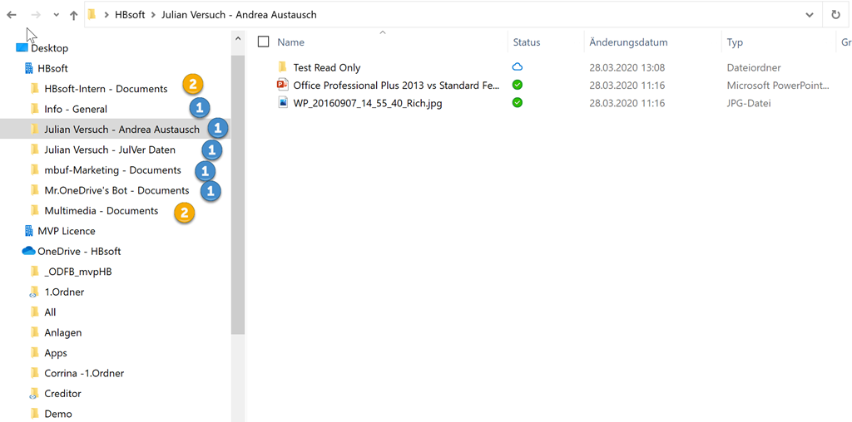Click the PowerPoint file icon
852x422 pixels.
pyautogui.click(x=282, y=85)
